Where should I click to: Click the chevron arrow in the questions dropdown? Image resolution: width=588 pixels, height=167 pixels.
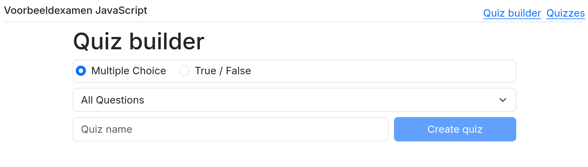(503, 100)
